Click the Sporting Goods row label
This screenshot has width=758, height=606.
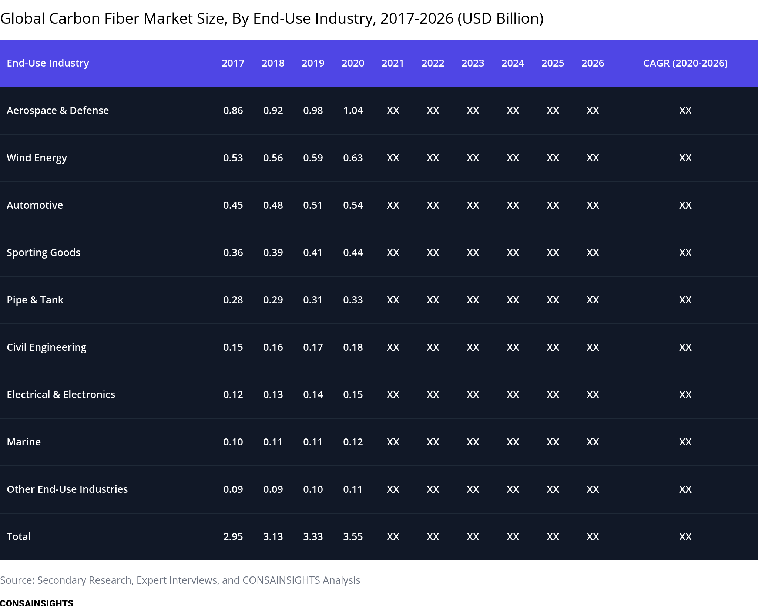point(43,253)
